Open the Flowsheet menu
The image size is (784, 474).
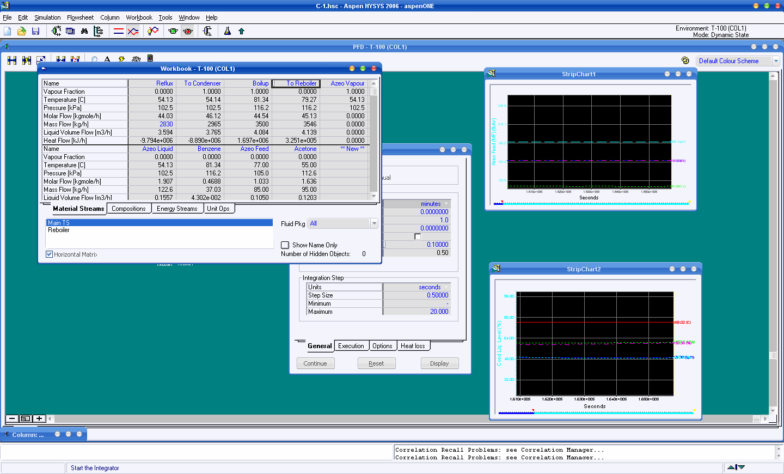pyautogui.click(x=80, y=17)
